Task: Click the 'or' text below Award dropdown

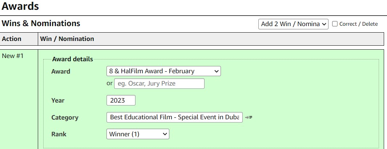Action: pos(109,84)
